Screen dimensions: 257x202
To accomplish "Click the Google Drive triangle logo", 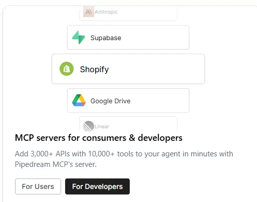I will pyautogui.click(x=79, y=100).
